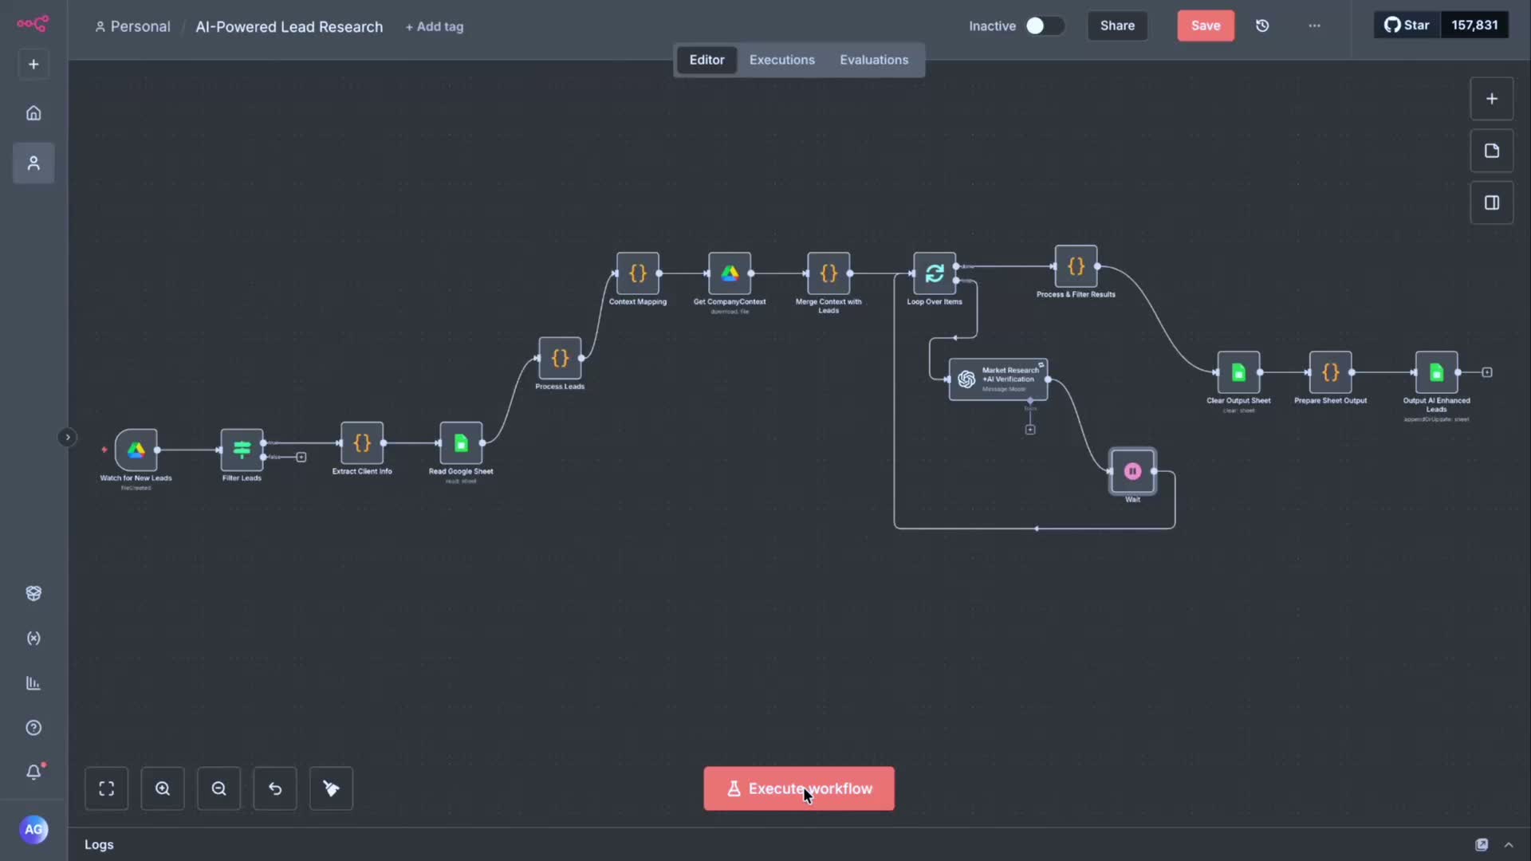Undo last change with the arrow icon
Viewport: 1531px width, 861px height.
[x=274, y=788]
